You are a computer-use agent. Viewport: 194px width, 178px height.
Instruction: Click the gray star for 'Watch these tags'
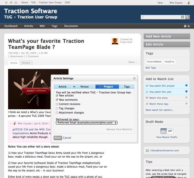point(186,104)
